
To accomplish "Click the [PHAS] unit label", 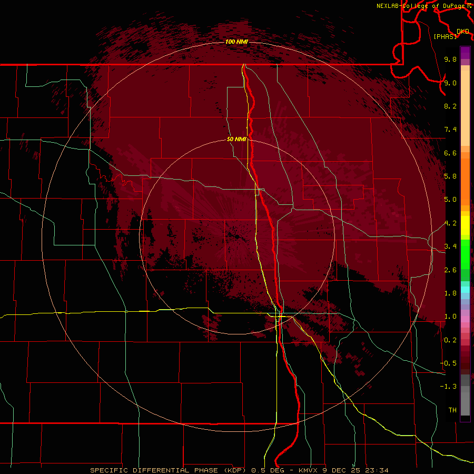I will (445, 36).
